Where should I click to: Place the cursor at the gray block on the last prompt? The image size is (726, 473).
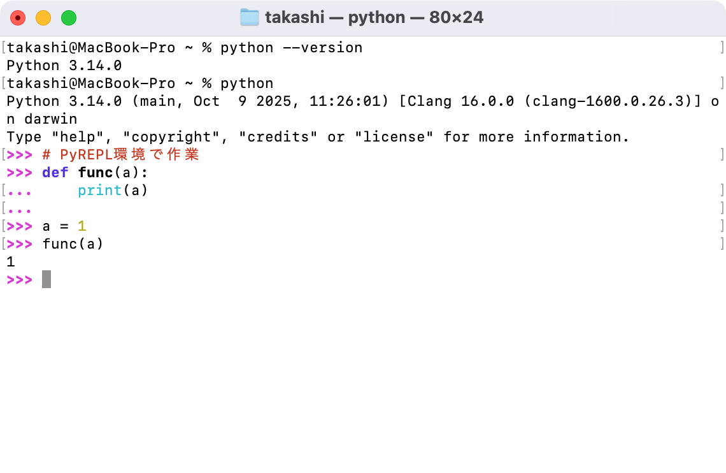[x=46, y=280]
